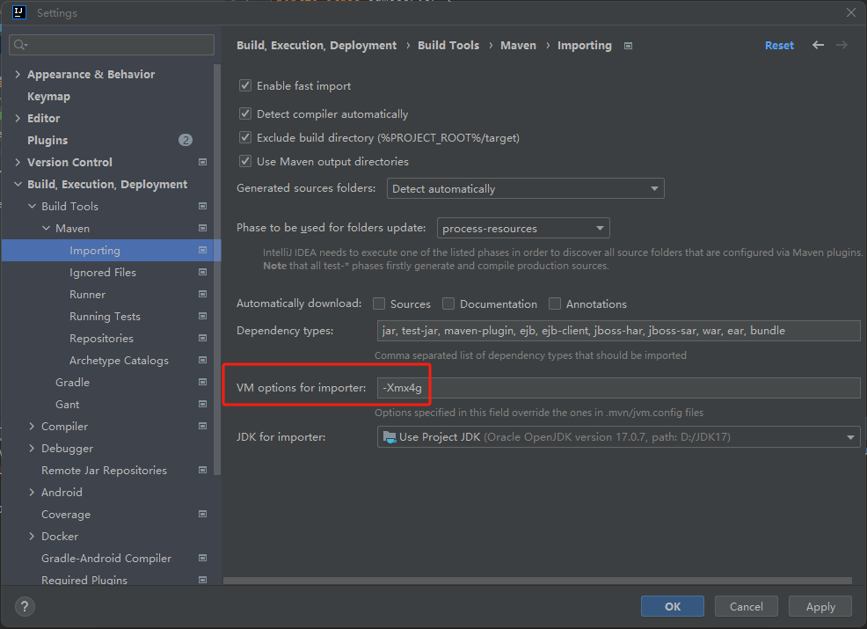Click the project-level icon beside Importing breadcrumb

[x=628, y=46]
